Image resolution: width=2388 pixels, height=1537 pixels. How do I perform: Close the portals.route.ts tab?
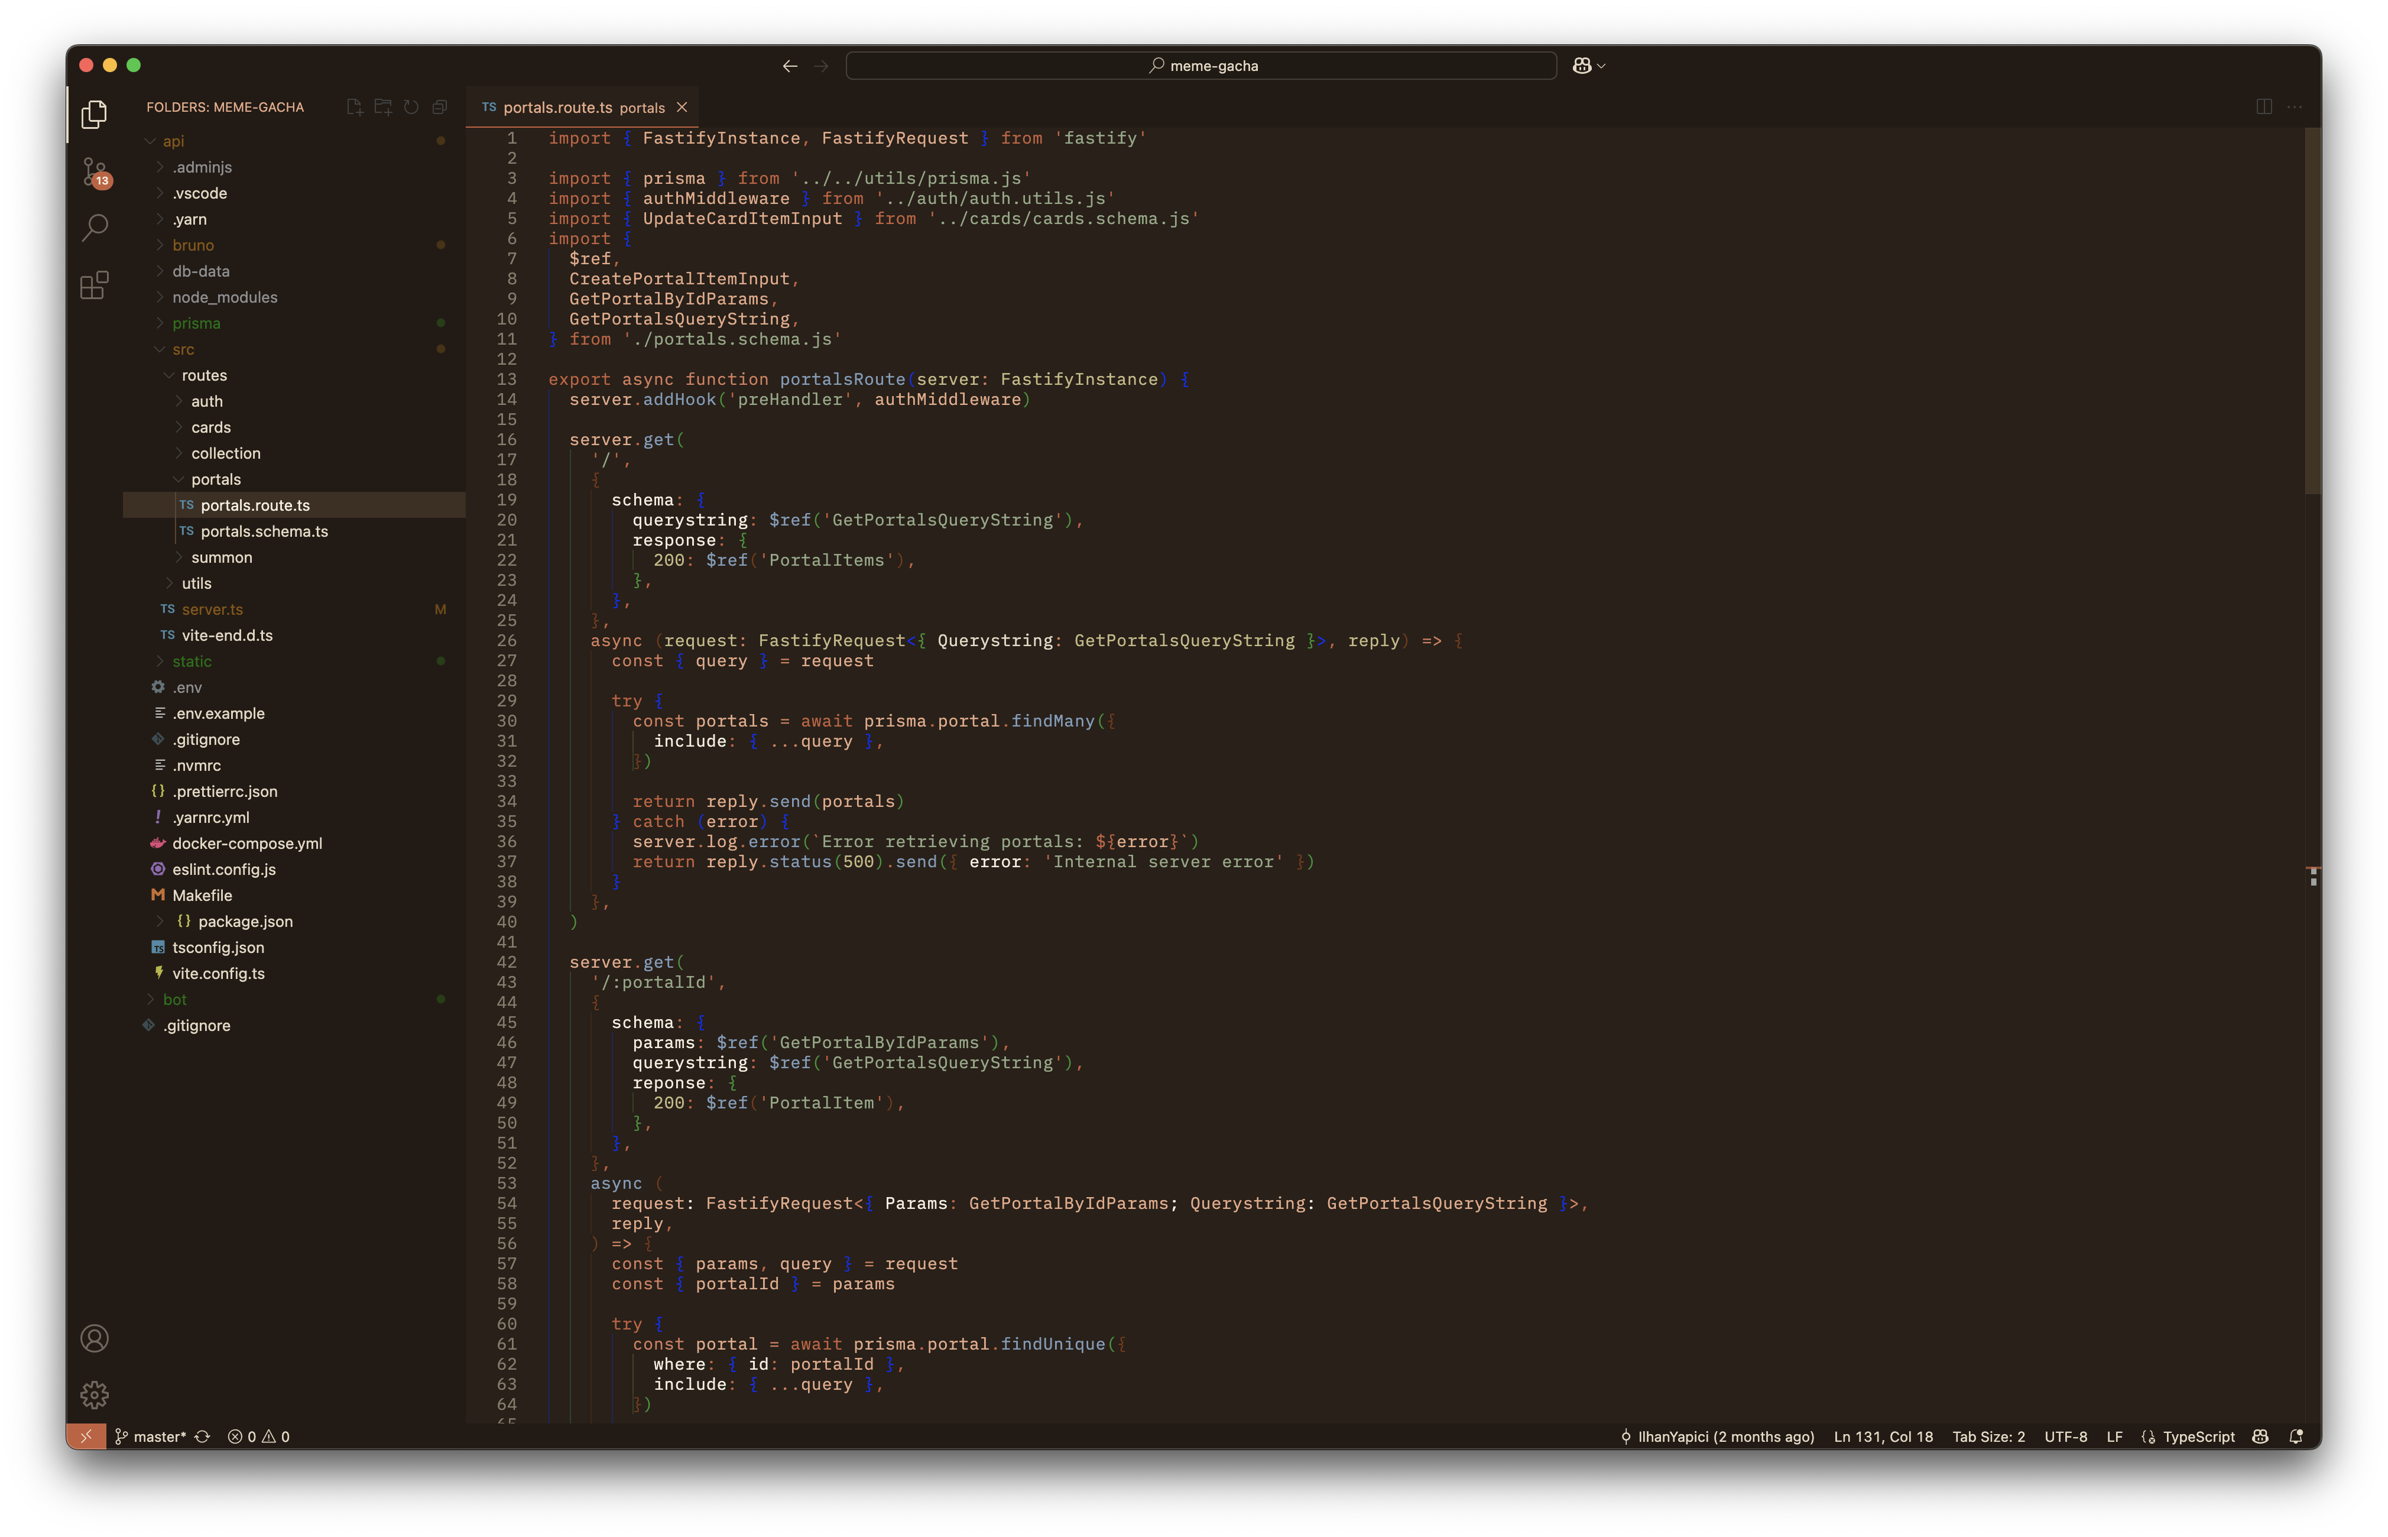pyautogui.click(x=682, y=107)
